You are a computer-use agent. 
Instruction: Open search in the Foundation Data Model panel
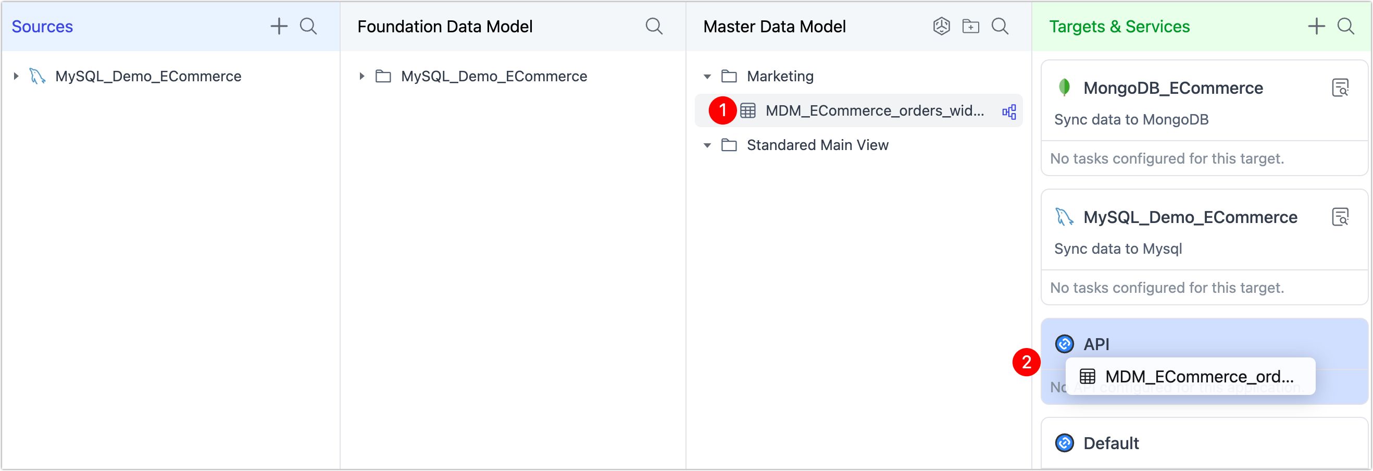654,26
